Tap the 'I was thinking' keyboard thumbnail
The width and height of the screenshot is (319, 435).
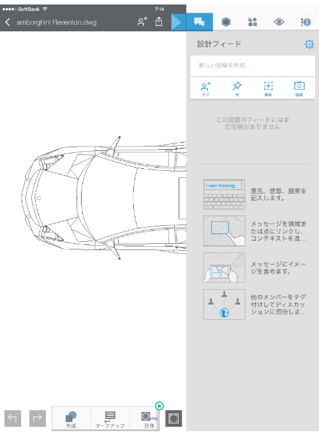tap(224, 194)
